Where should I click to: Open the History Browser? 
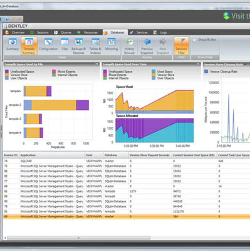129,46
